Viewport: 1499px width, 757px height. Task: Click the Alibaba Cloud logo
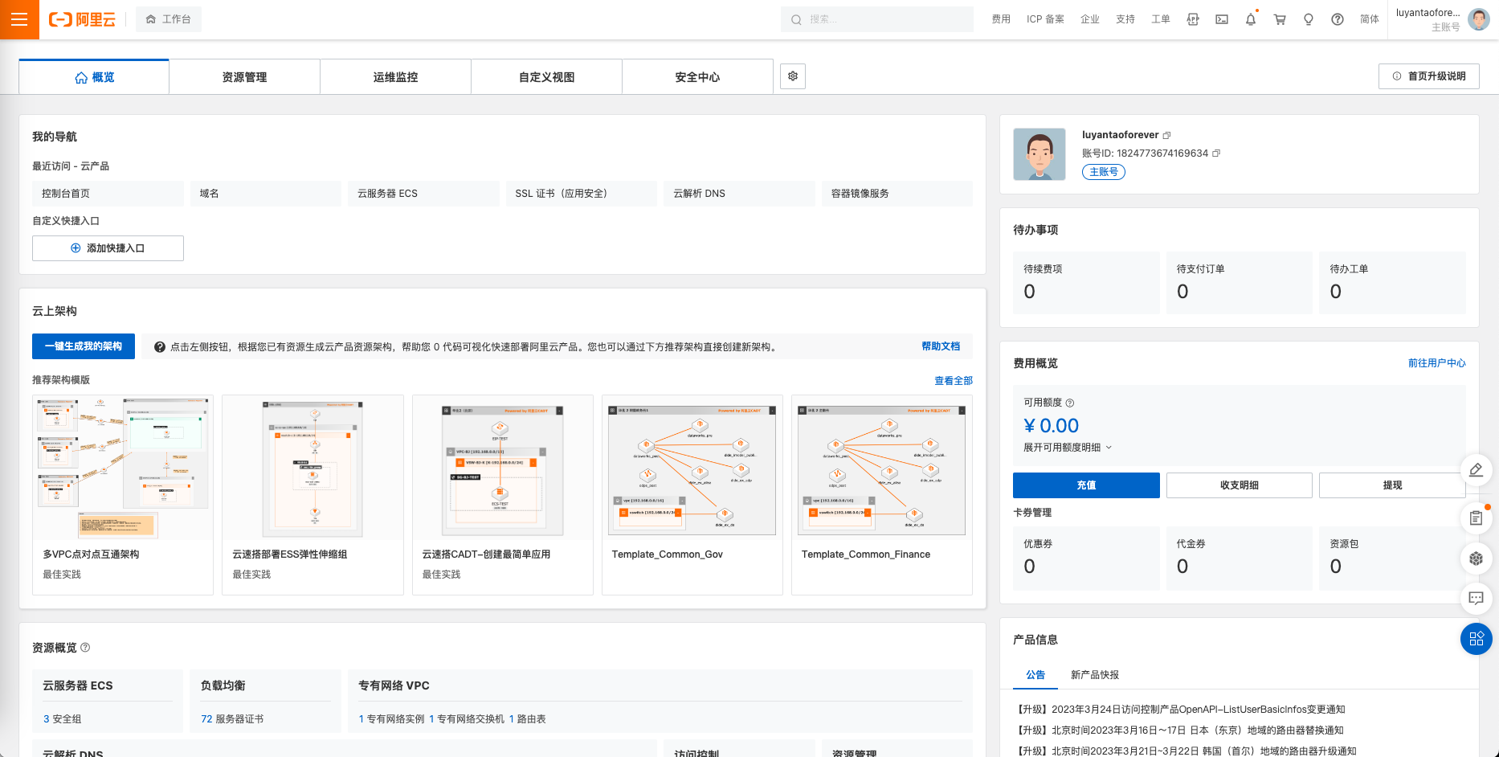click(82, 19)
